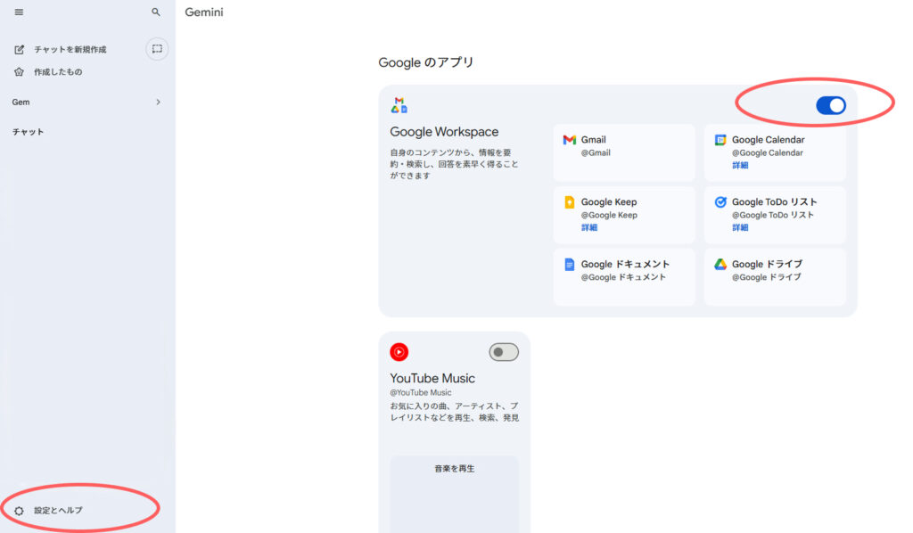Viewport: 913px width, 533px height.
Task: Open the hamburger main menu icon
Action: (x=19, y=12)
